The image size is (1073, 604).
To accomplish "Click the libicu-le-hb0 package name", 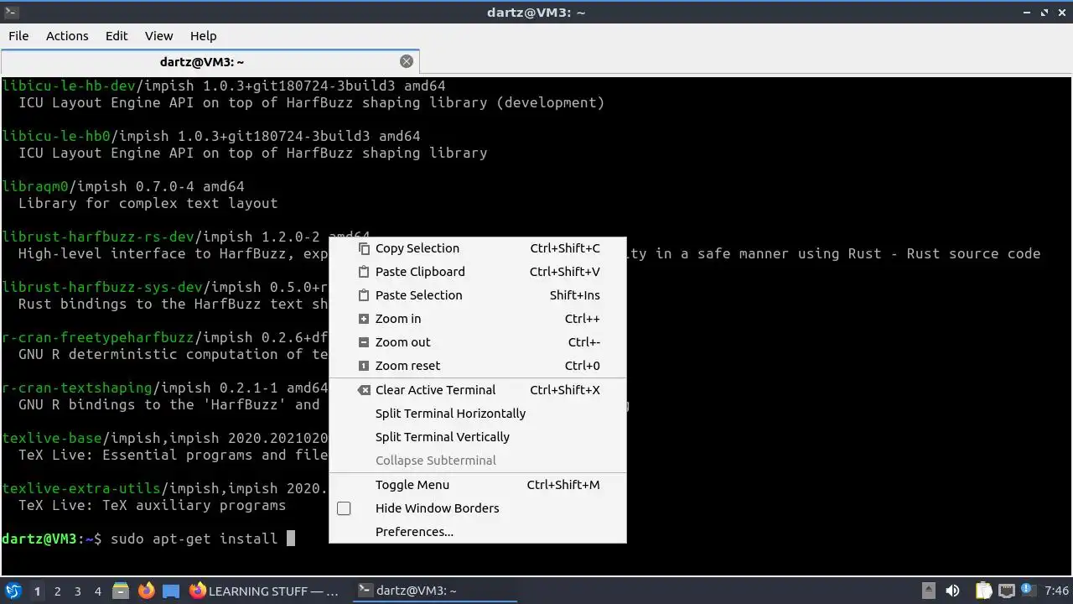I will point(56,136).
